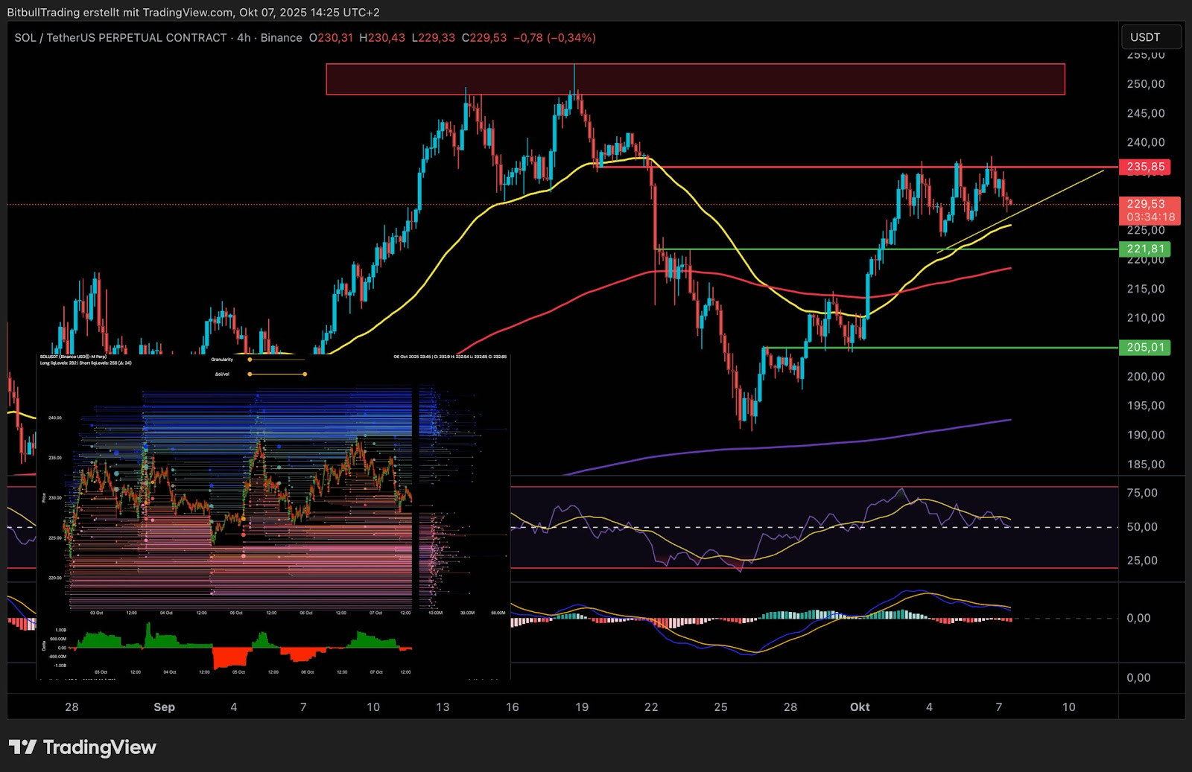Click the MACD 0,00 axis label

click(1138, 618)
